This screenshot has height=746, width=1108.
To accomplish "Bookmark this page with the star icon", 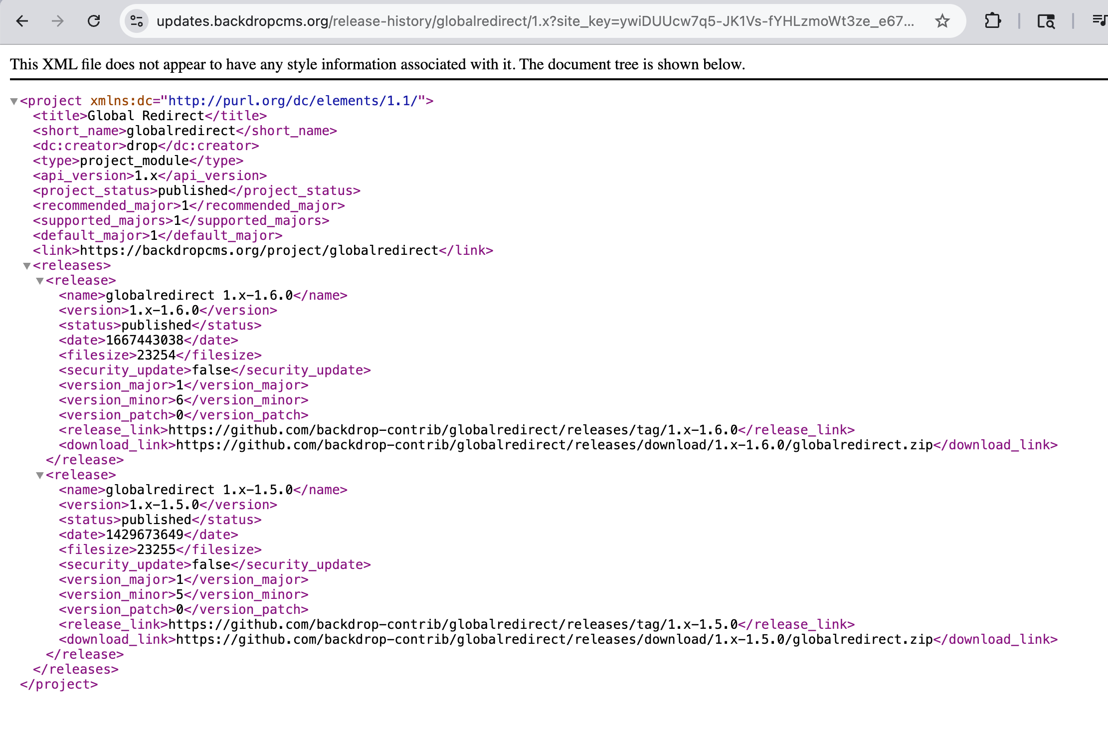I will 942,21.
